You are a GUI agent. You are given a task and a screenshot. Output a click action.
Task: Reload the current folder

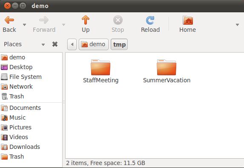click(x=150, y=24)
